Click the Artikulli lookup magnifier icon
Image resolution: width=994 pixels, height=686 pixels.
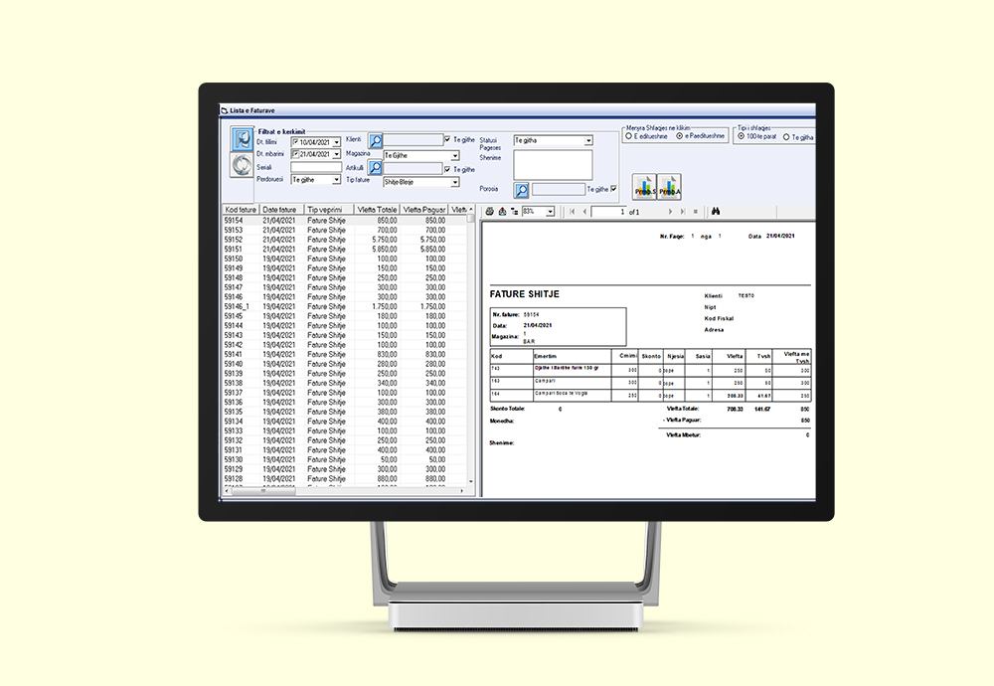[x=376, y=169]
